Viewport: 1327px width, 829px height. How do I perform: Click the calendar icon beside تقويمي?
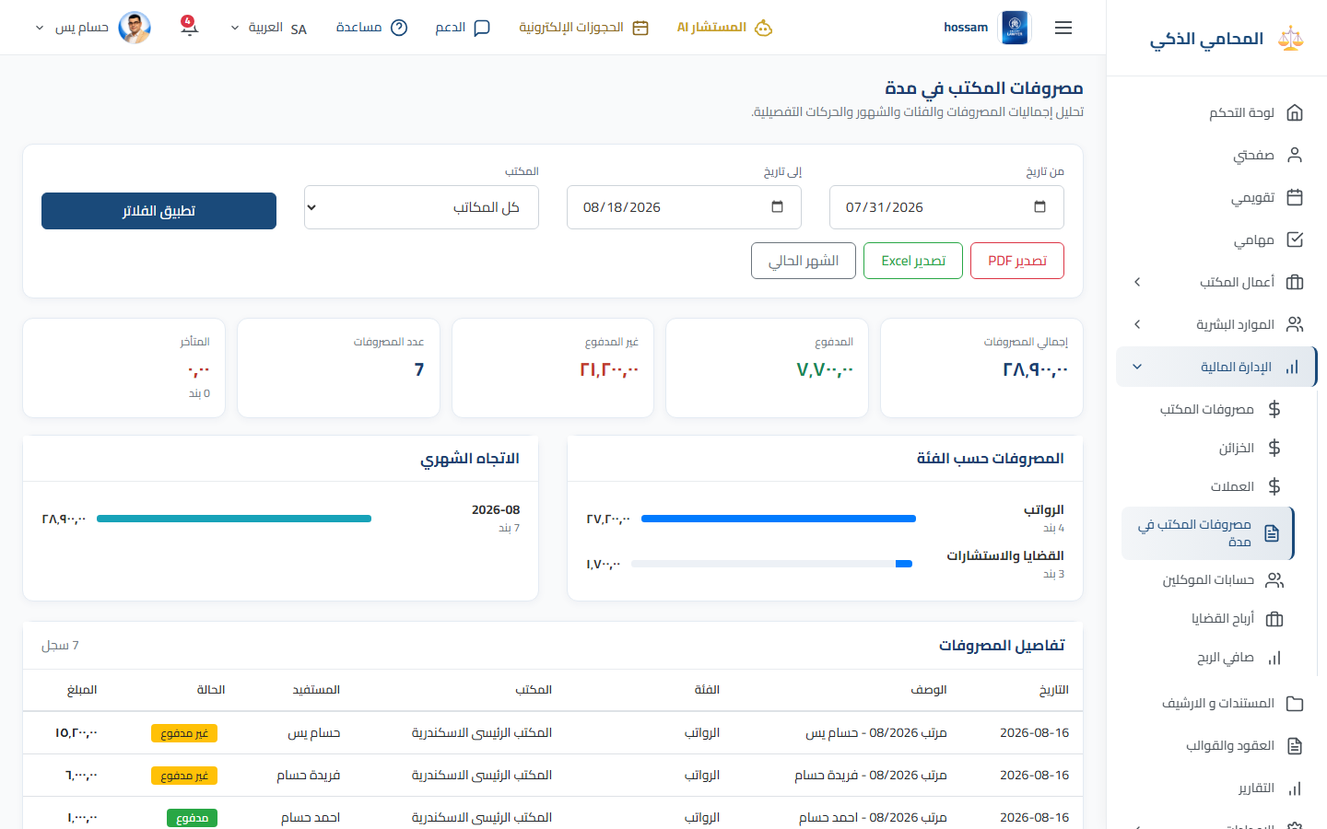click(1295, 197)
